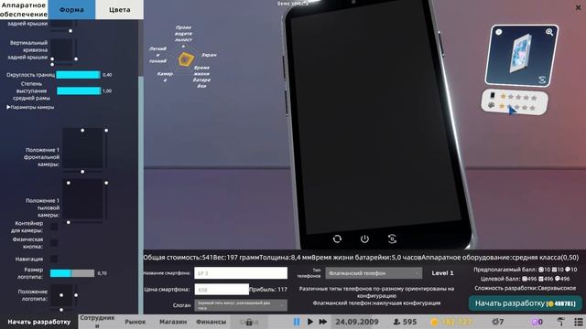This screenshot has width=586, height=329.
Task: Open the Флагманский телефон type dropdown
Action: coord(374,273)
